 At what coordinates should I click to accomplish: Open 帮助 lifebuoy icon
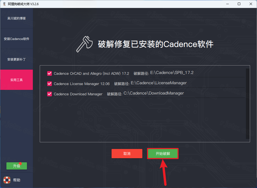(x=7, y=180)
